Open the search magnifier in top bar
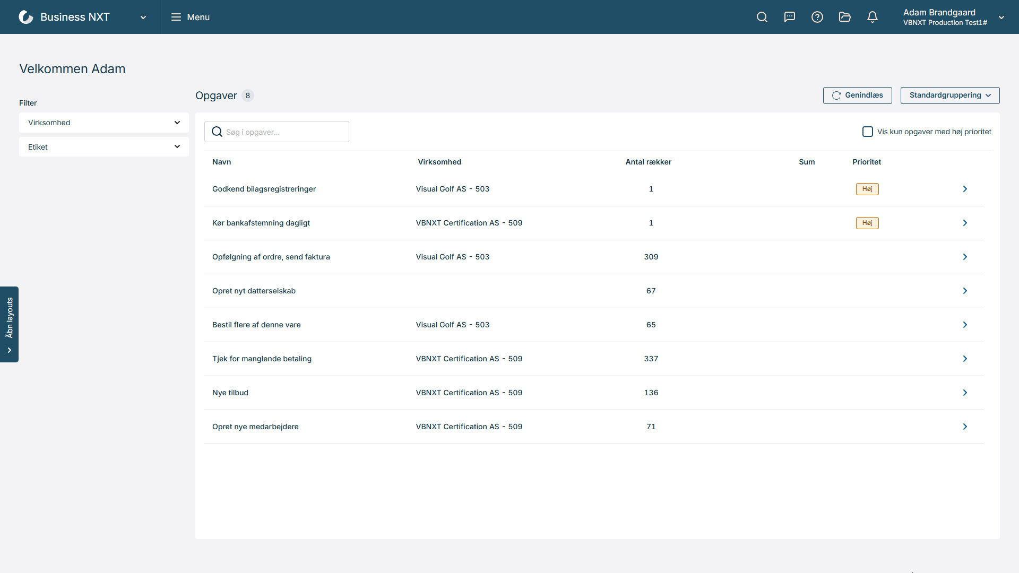 tap(762, 17)
